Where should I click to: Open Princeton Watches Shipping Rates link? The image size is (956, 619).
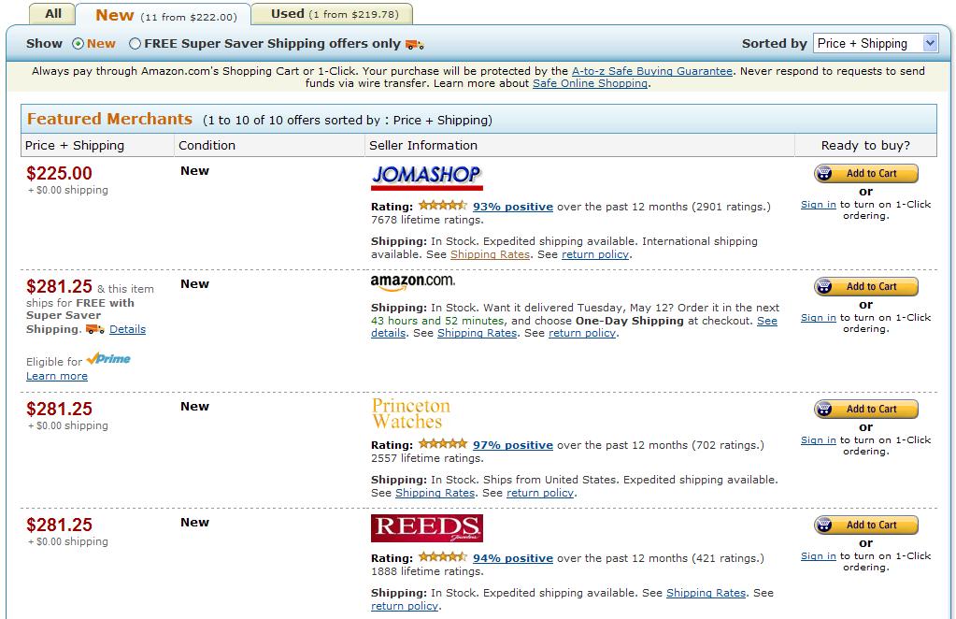(x=435, y=493)
